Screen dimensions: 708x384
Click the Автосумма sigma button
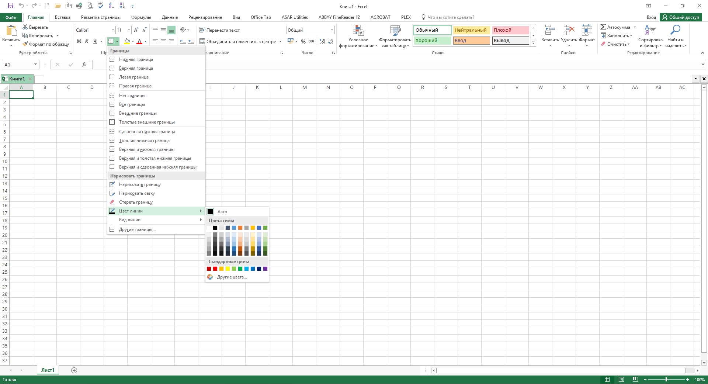(615, 27)
